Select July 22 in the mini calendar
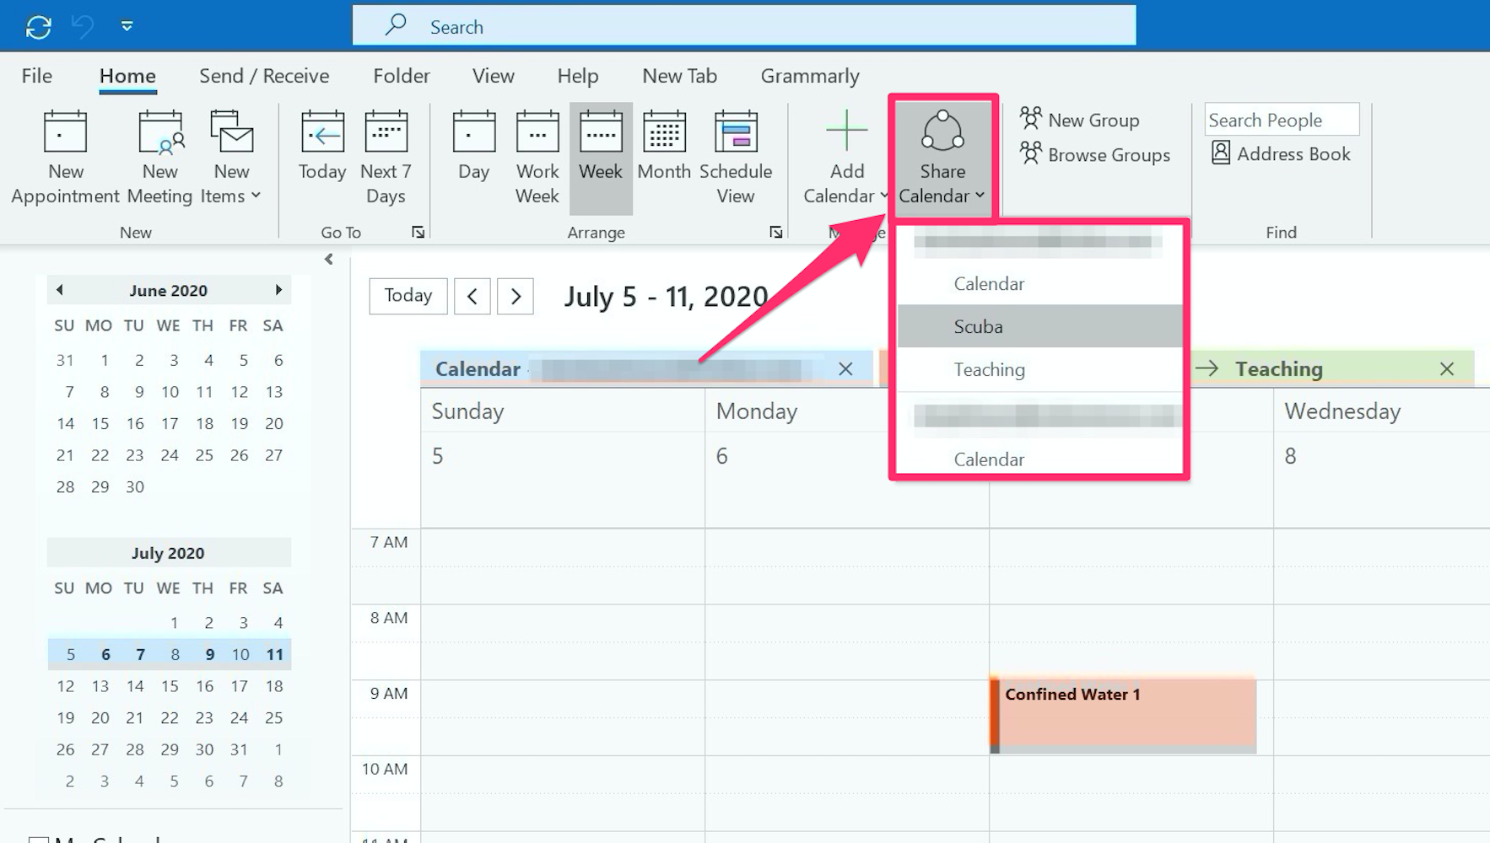Image resolution: width=1490 pixels, height=843 pixels. [170, 717]
